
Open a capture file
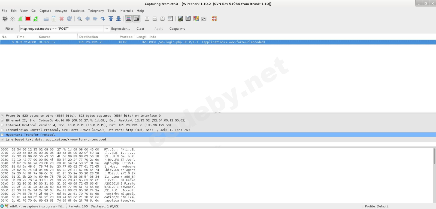coord(46,19)
